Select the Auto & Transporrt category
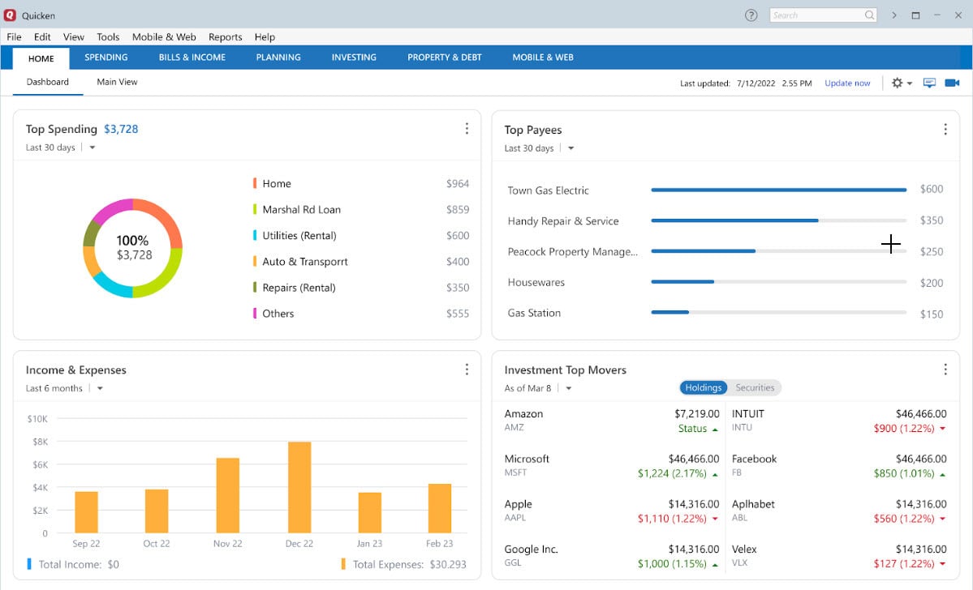This screenshot has width=973, height=590. click(x=304, y=262)
